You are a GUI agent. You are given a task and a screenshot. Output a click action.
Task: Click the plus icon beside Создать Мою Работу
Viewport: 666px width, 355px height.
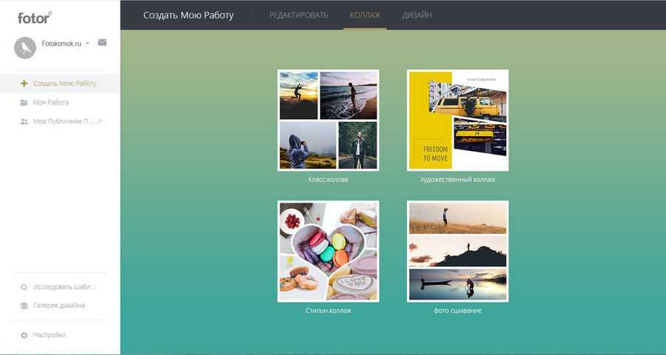tap(24, 84)
